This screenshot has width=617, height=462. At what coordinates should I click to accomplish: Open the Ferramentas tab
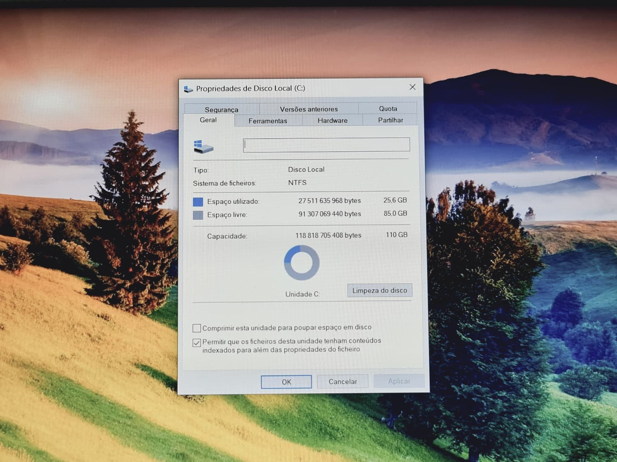pyautogui.click(x=268, y=121)
